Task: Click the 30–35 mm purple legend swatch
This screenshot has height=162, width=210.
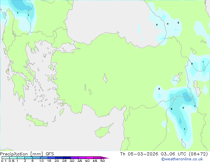Action: click(74, 158)
